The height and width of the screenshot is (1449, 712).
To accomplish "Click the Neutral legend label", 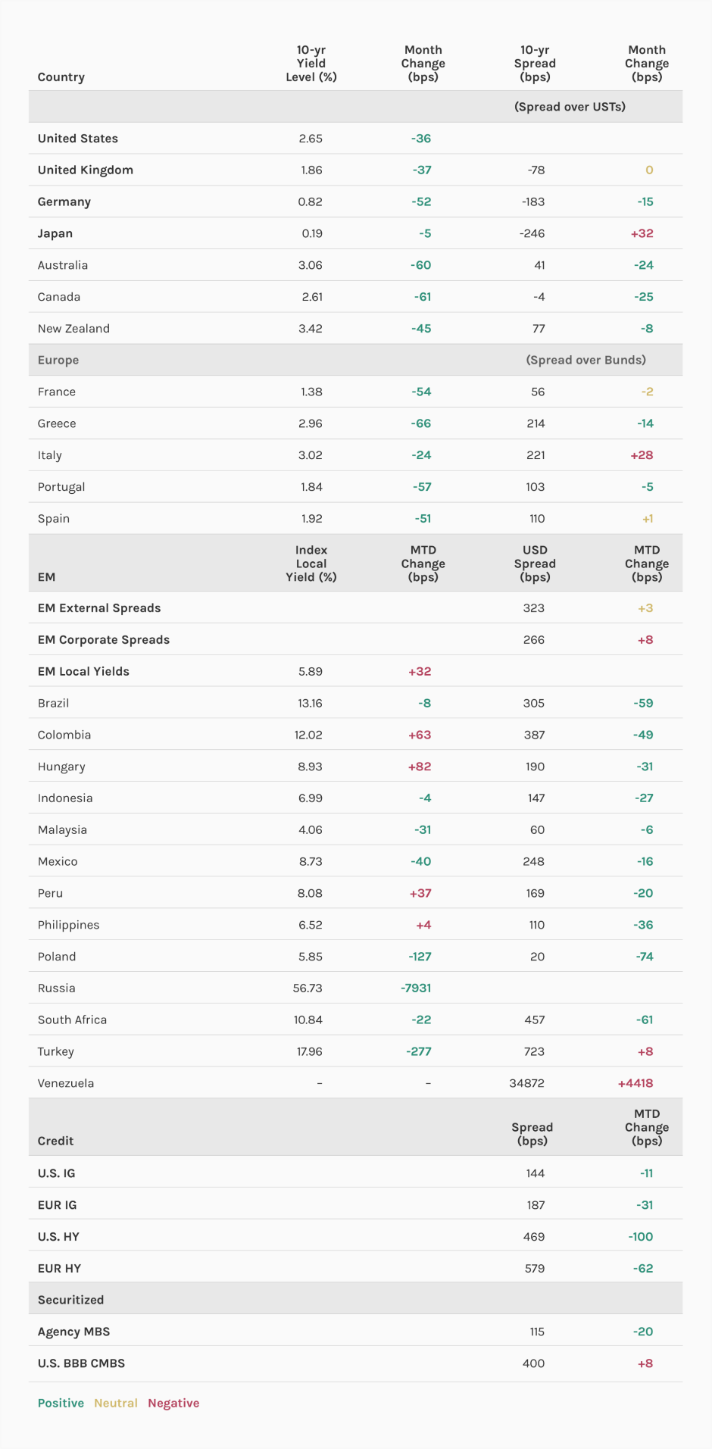I will [x=116, y=1403].
